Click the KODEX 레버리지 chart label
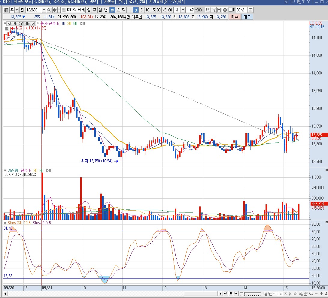 pos(21,23)
